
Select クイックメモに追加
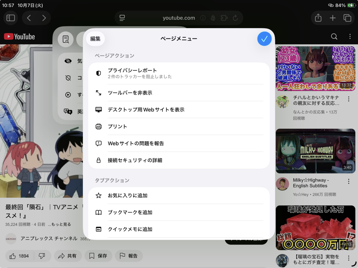(x=179, y=229)
